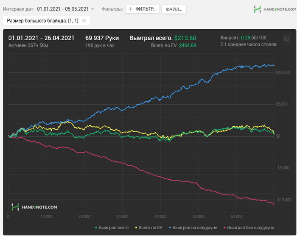Toggle the Выиграл без шоудауна legend series
This screenshot has height=236, width=297.
[249, 228]
